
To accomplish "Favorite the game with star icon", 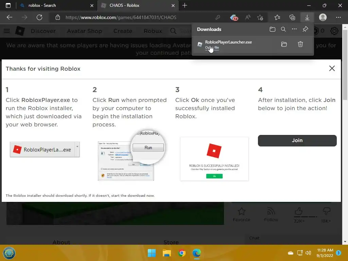I will (241, 211).
